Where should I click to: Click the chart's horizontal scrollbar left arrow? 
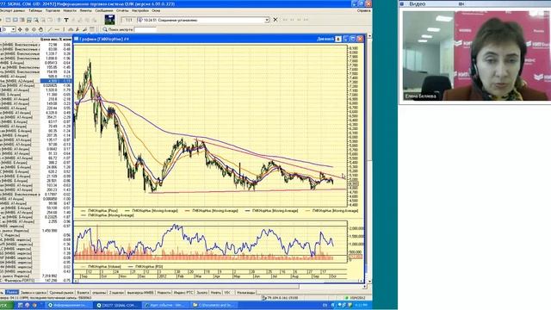[75, 282]
